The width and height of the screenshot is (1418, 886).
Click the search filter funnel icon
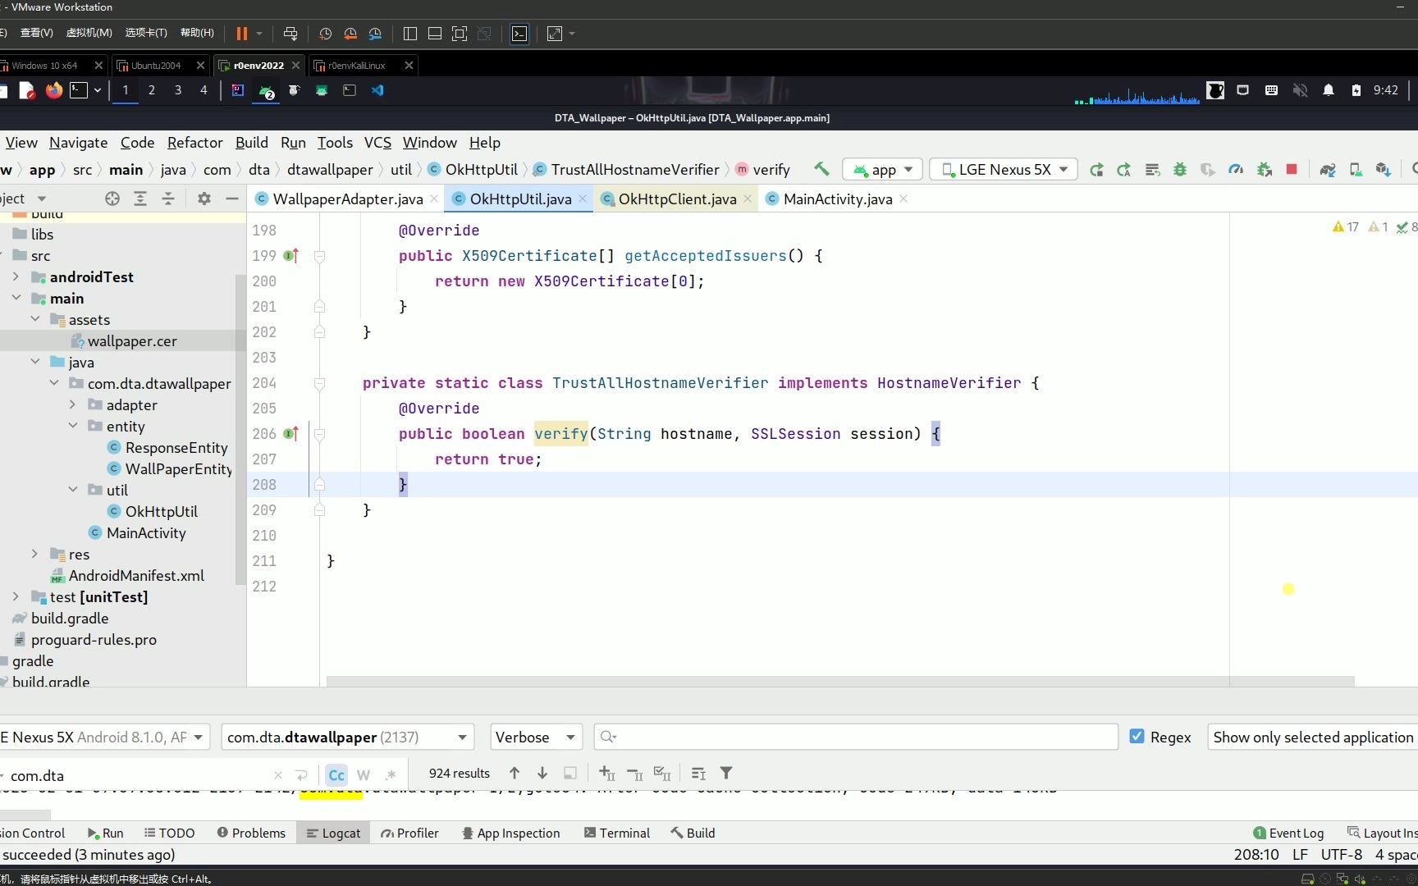pos(726,773)
